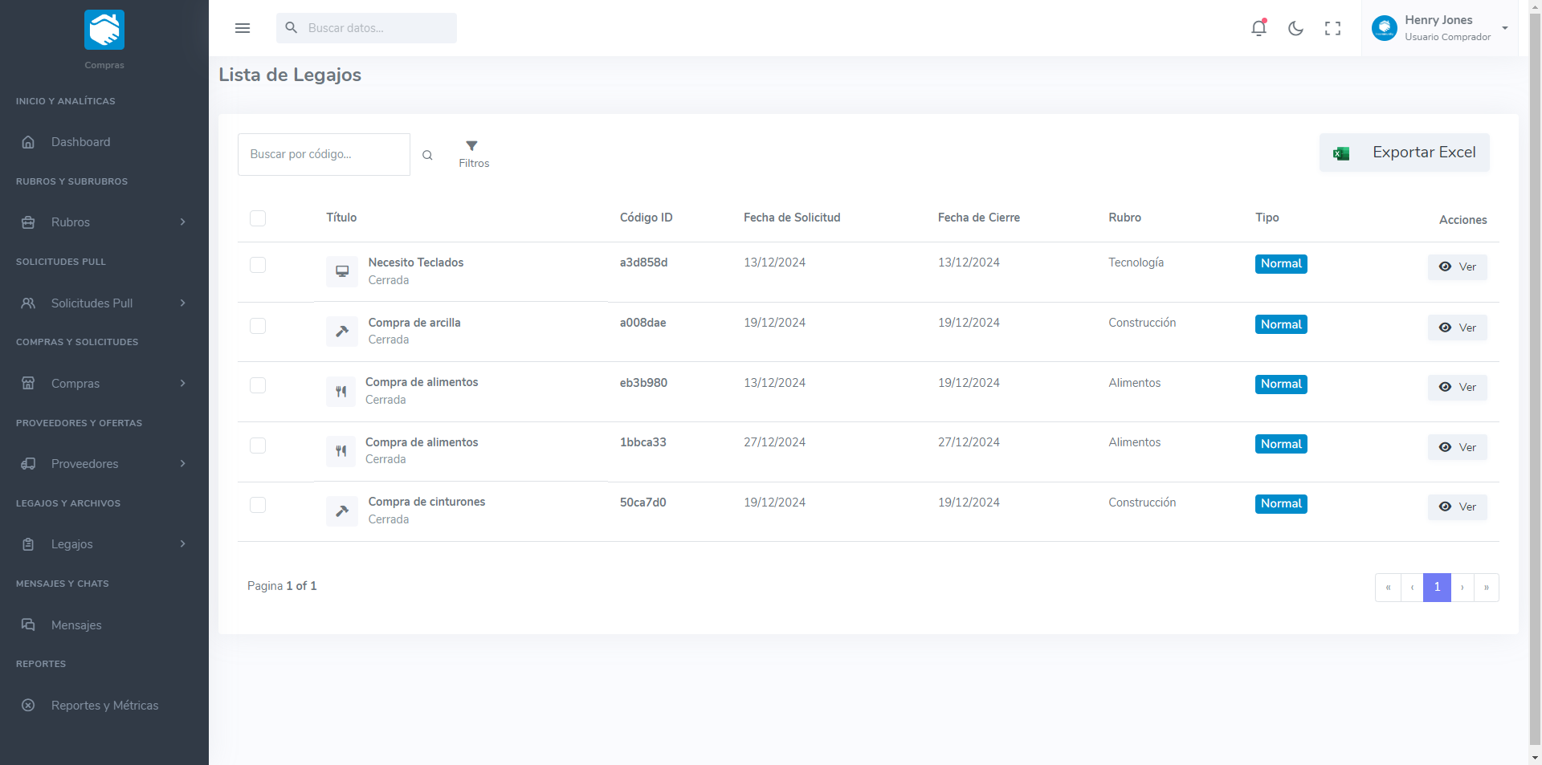Click the Exportar Excel button
The height and width of the screenshot is (765, 1542).
pyautogui.click(x=1404, y=153)
